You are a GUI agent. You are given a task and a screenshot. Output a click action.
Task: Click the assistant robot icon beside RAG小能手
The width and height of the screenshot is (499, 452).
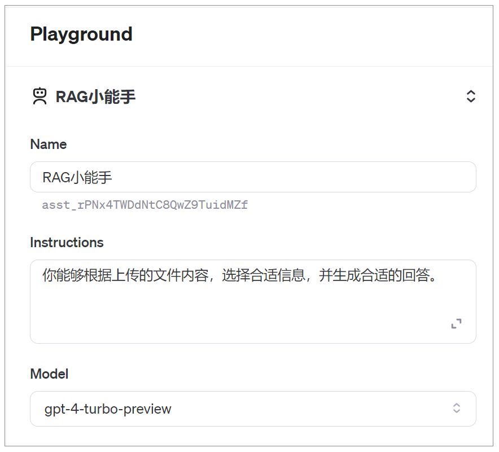point(38,96)
